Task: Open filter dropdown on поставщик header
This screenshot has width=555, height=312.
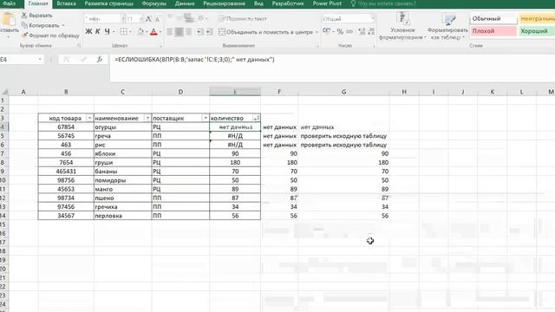Action: [x=206, y=118]
